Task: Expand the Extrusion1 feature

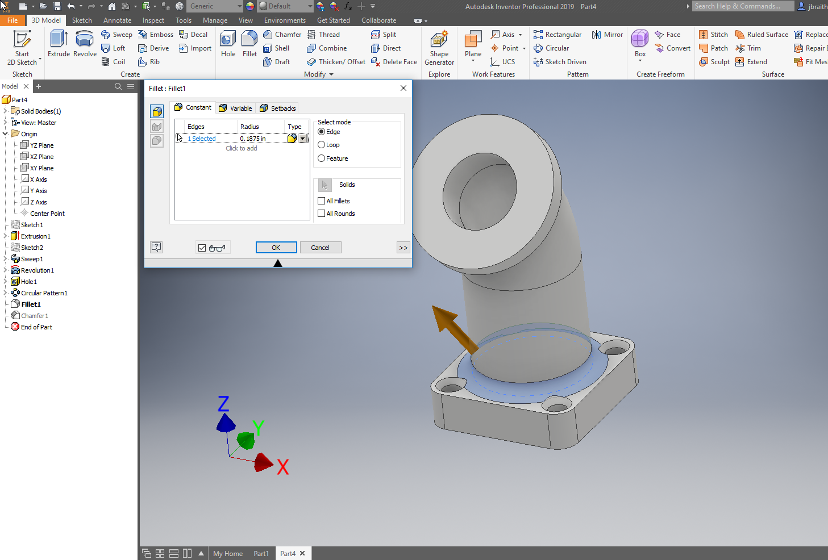Action: [x=5, y=236]
